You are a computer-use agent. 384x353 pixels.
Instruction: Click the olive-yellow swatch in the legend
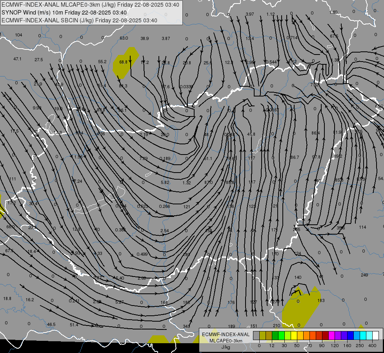click(x=262, y=335)
